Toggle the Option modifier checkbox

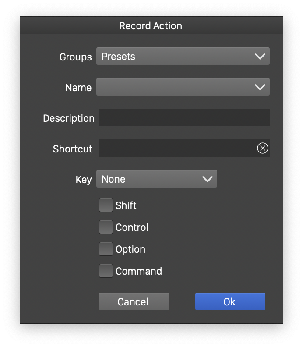coord(106,249)
